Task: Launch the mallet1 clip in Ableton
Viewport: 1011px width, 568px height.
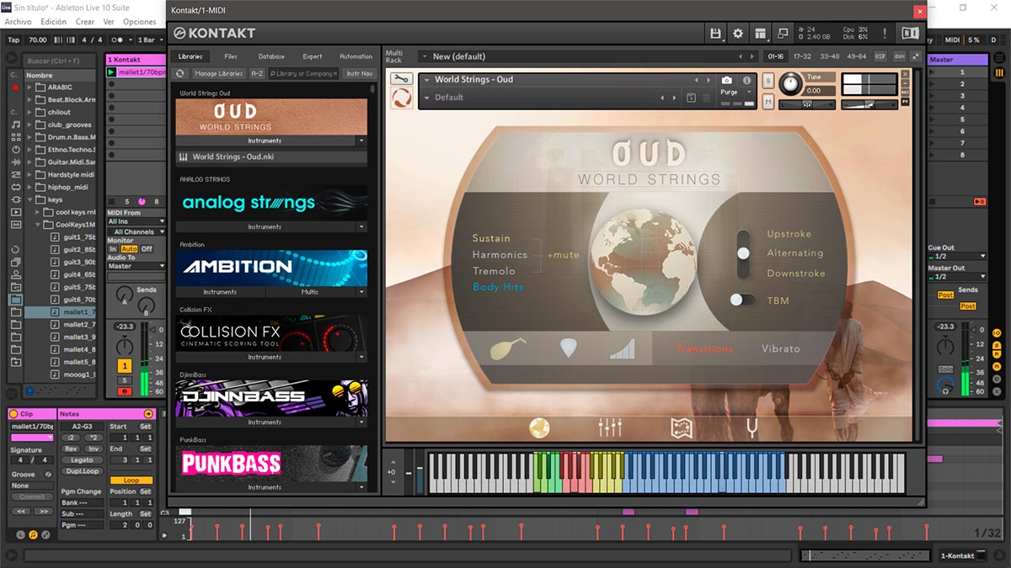Action: 110,72
